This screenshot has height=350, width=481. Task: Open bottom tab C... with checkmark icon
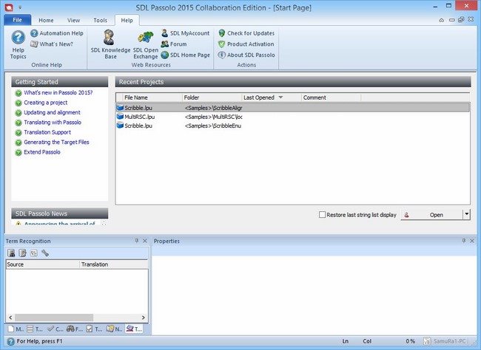coord(55,329)
